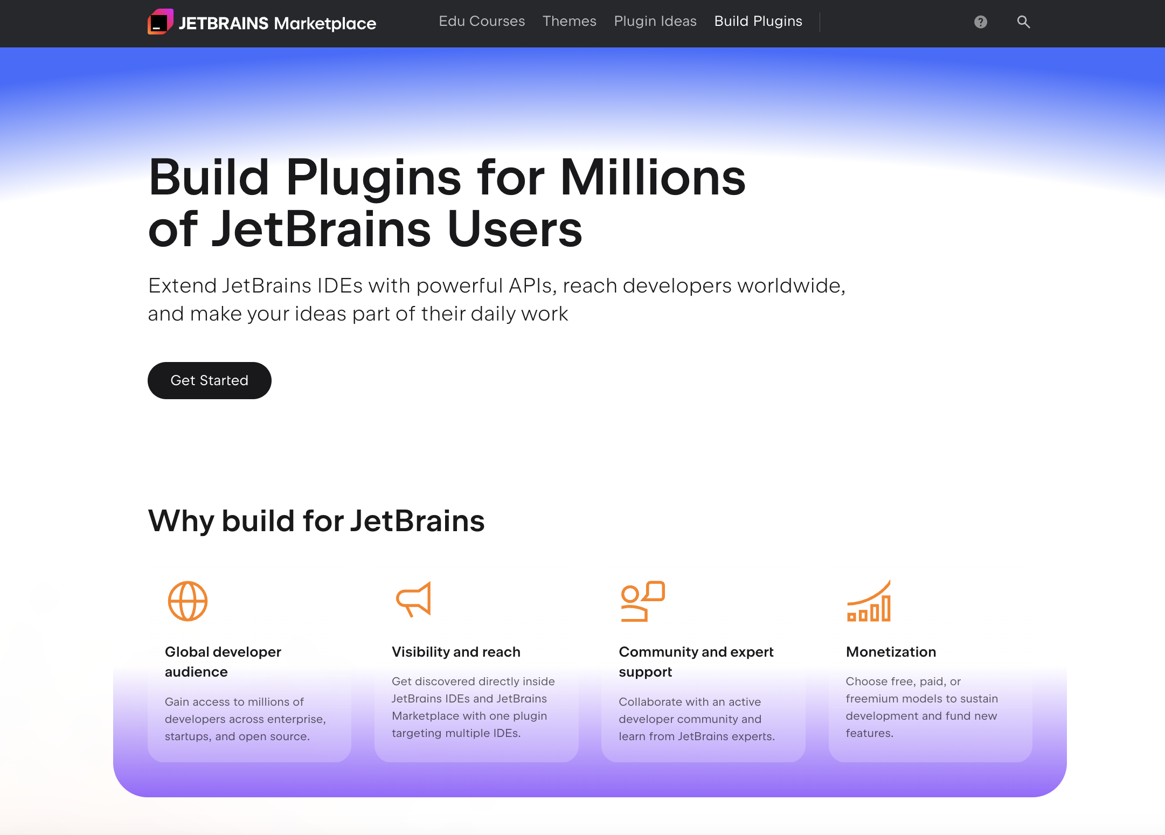The width and height of the screenshot is (1165, 835).
Task: Click the Why build for JetBrains heading
Action: (x=316, y=521)
